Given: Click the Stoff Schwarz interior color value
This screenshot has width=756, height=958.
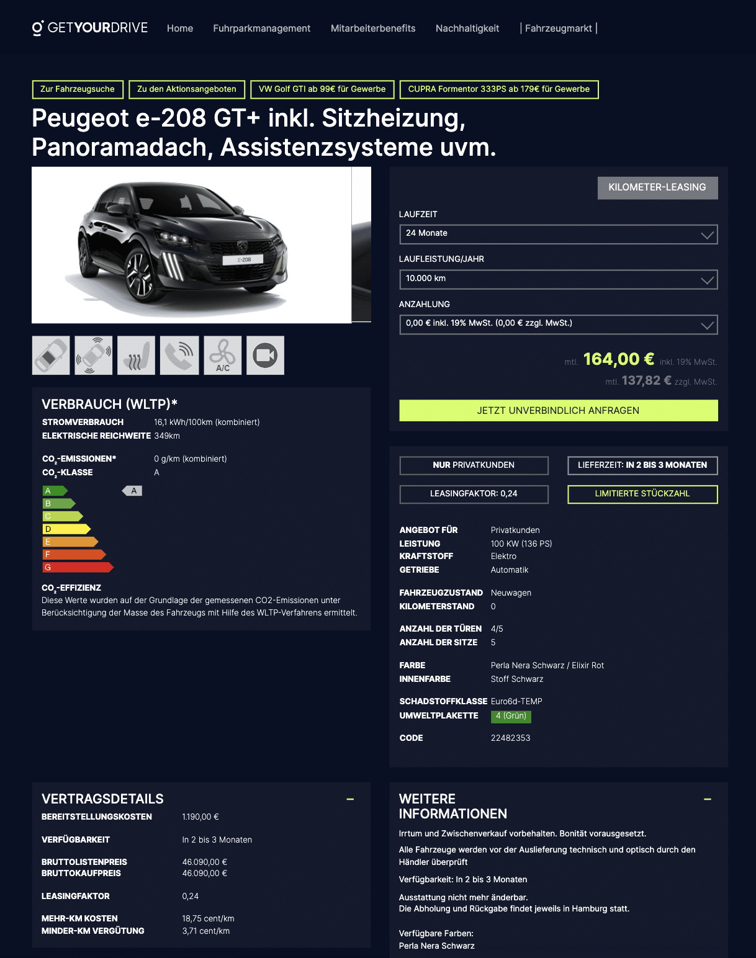Looking at the screenshot, I should pos(517,679).
